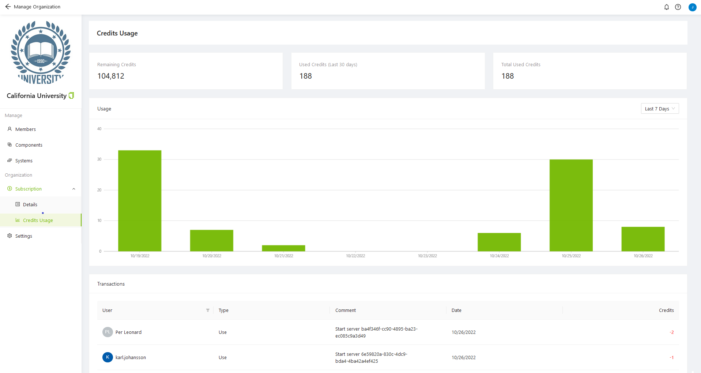
Task: Sort by the Credits column header
Action: click(666, 310)
